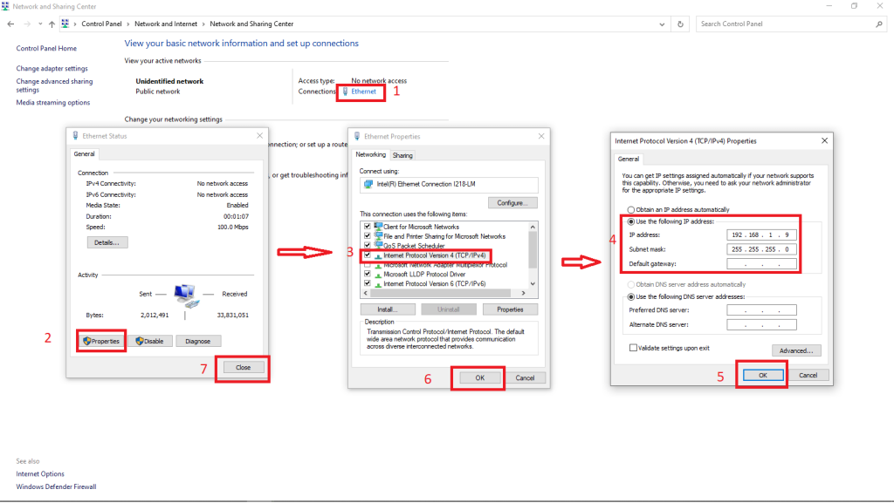Select Obtain an IP address automatically
The width and height of the screenshot is (894, 503).
[630, 209]
